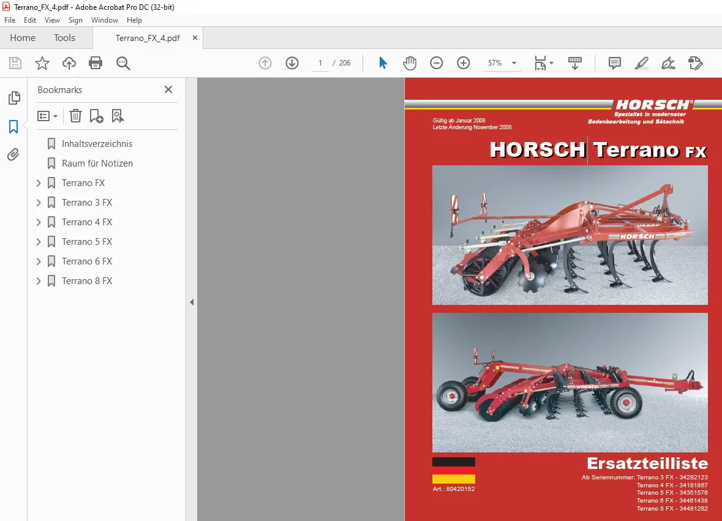Click the stamp tool icon
This screenshot has height=521, width=722.
695,63
